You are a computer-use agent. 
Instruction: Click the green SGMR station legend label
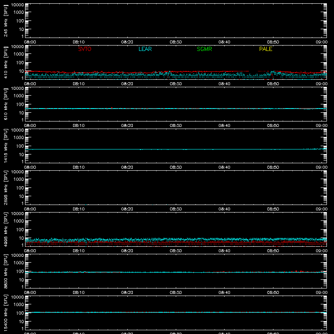[204, 49]
